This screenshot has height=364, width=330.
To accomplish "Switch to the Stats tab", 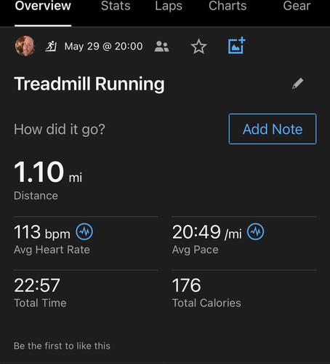I will coord(116,6).
